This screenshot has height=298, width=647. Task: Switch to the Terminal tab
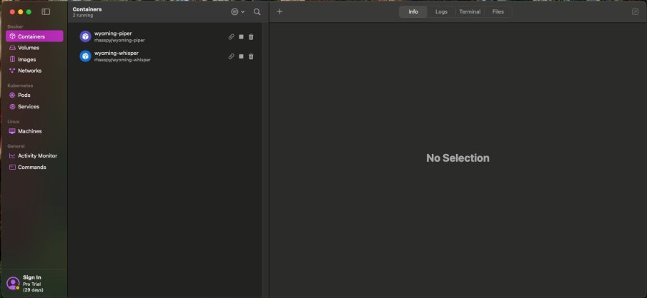[x=470, y=12]
